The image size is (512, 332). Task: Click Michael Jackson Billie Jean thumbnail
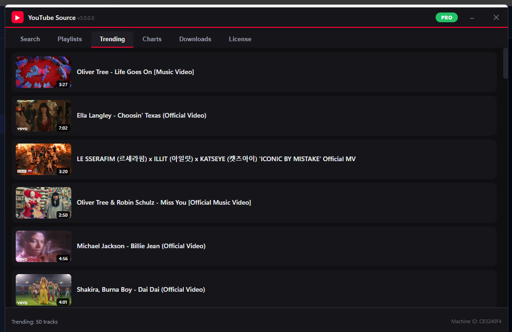coord(44,246)
